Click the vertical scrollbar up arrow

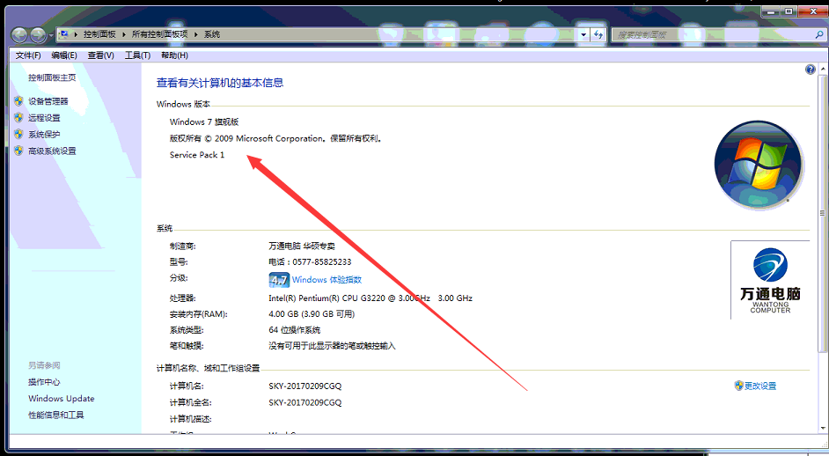tap(823, 70)
